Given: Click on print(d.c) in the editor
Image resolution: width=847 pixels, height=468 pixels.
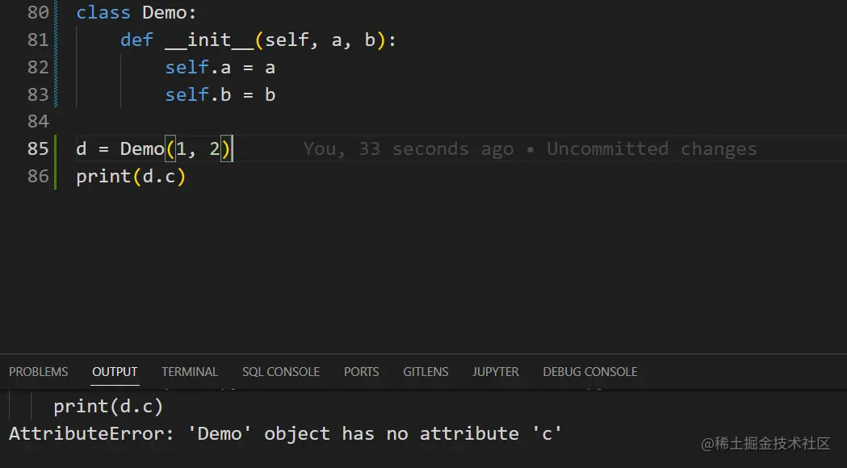Looking at the screenshot, I should tap(131, 176).
